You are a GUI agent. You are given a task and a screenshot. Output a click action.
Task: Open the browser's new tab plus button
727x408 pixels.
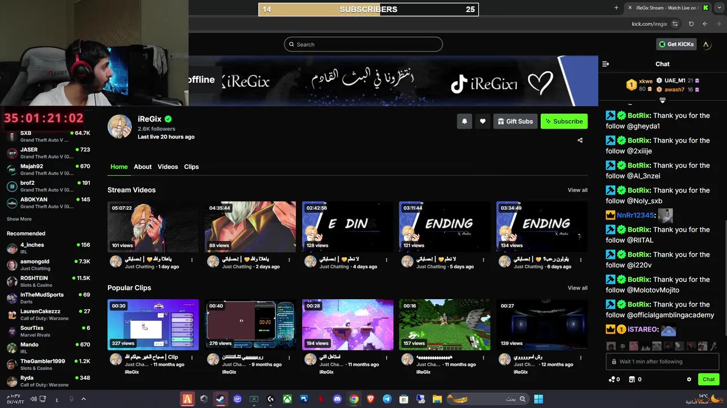(x=616, y=7)
